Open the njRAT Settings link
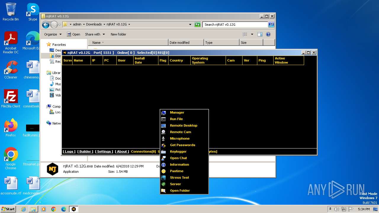The height and width of the screenshot is (213, 379). [104, 151]
